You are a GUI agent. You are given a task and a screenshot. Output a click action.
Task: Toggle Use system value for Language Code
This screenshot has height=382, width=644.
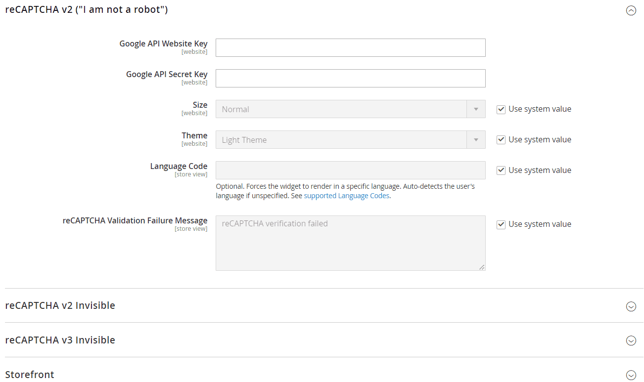click(x=501, y=170)
